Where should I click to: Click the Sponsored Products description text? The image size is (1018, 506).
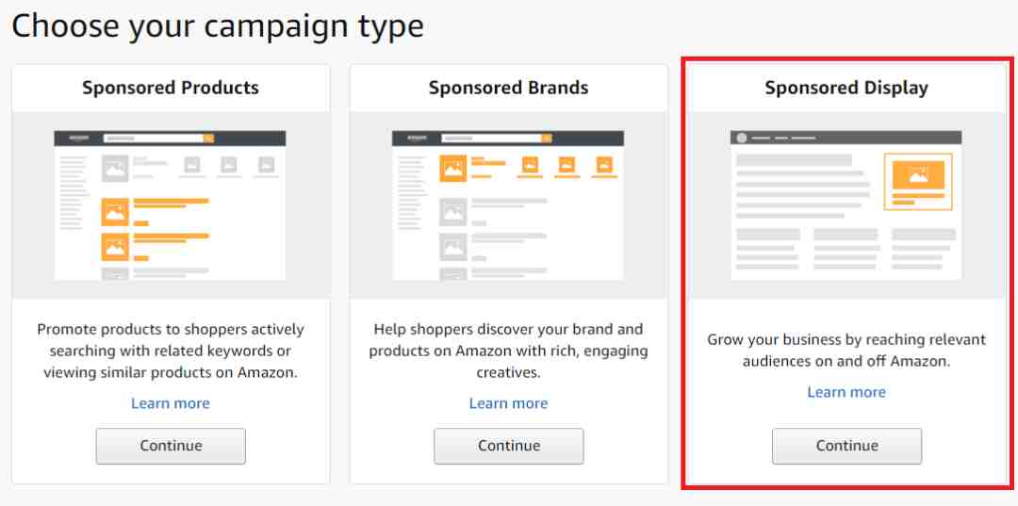(171, 351)
